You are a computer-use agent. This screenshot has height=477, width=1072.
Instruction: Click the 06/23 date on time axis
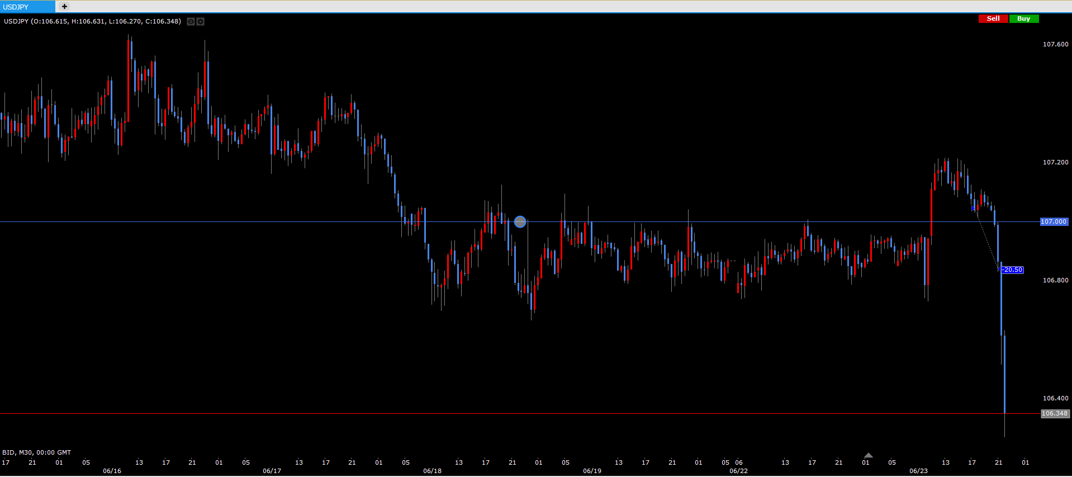pos(918,471)
